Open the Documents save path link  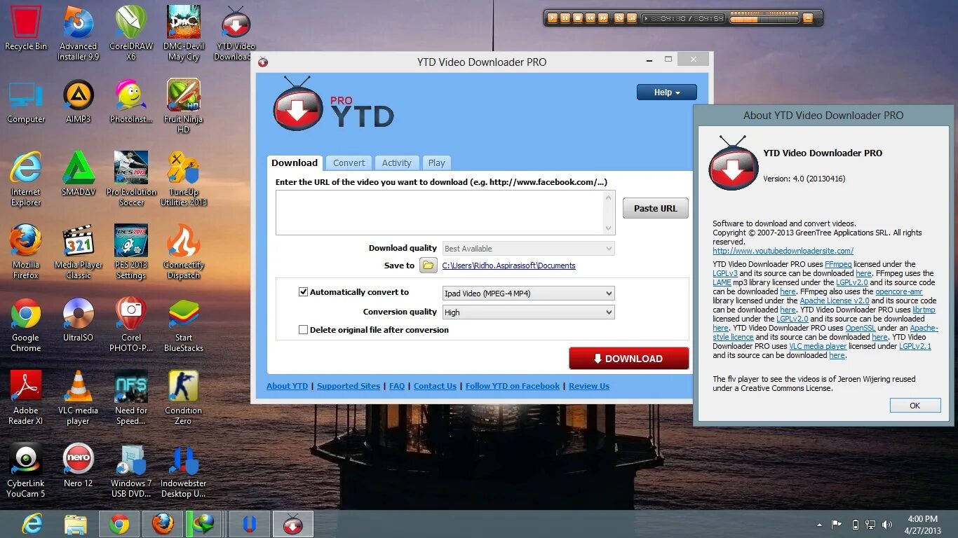(508, 265)
